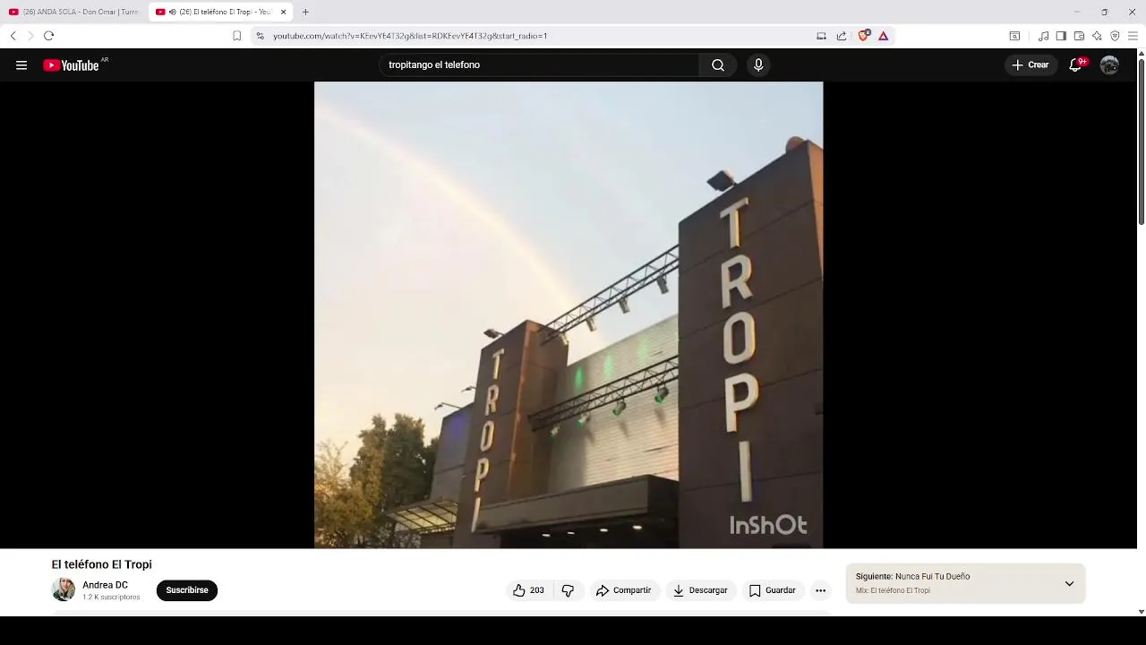Go to the YouTube home logo
This screenshot has height=645, width=1146.
71,65
